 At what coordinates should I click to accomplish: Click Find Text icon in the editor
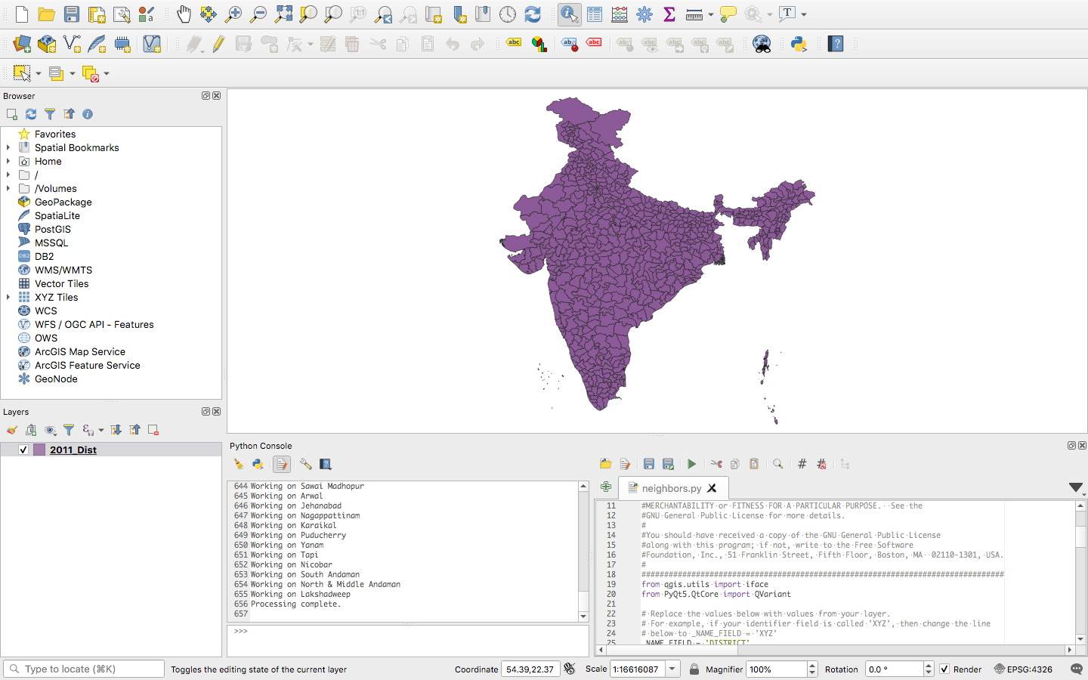777,464
